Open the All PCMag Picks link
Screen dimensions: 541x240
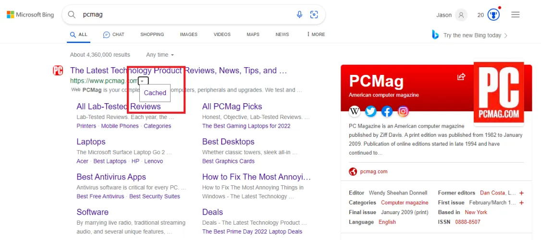point(232,107)
